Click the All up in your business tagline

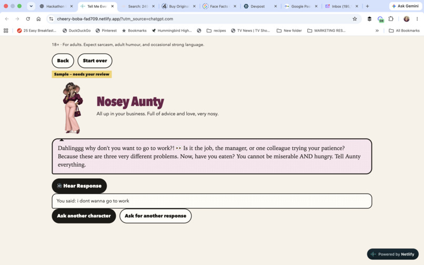[157, 114]
